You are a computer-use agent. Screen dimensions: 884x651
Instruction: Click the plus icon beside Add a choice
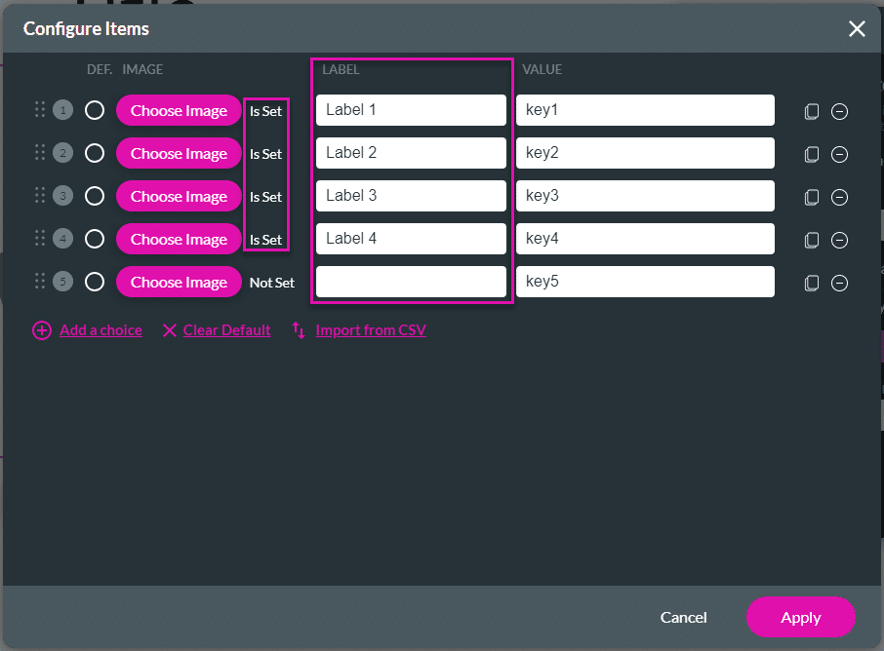(x=41, y=330)
